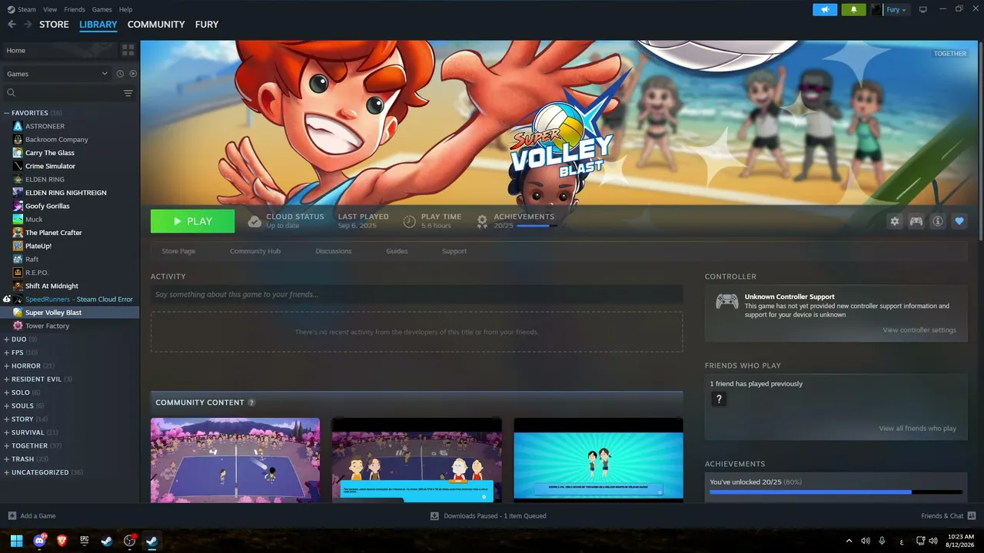Click the achievements progress bar in sidebar panel
This screenshot has height=553, width=984.
tap(836, 492)
